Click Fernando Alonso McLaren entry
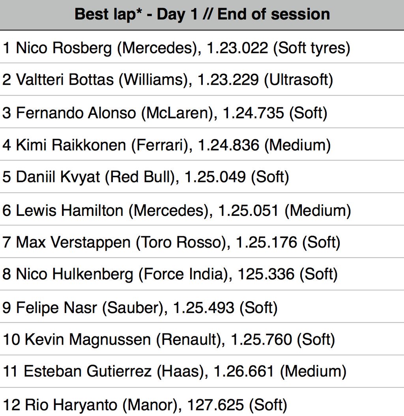The width and height of the screenshot is (404, 416). point(202,112)
